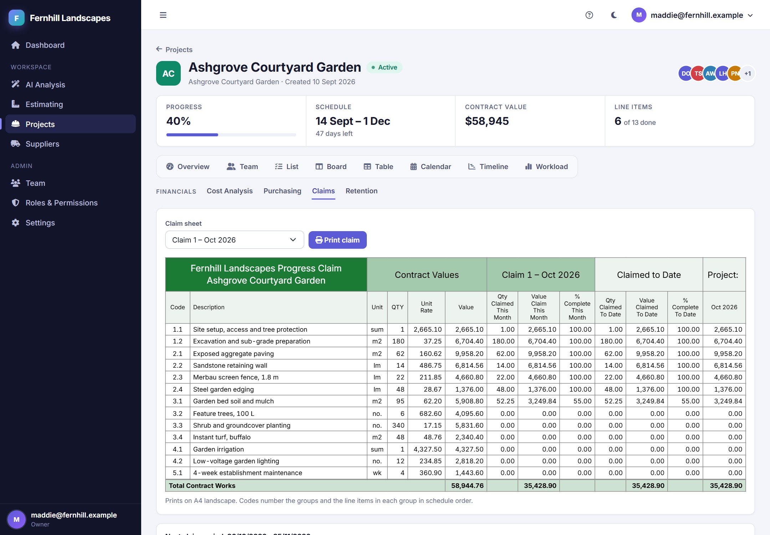Click the TS team member avatar

pyautogui.click(x=698, y=73)
